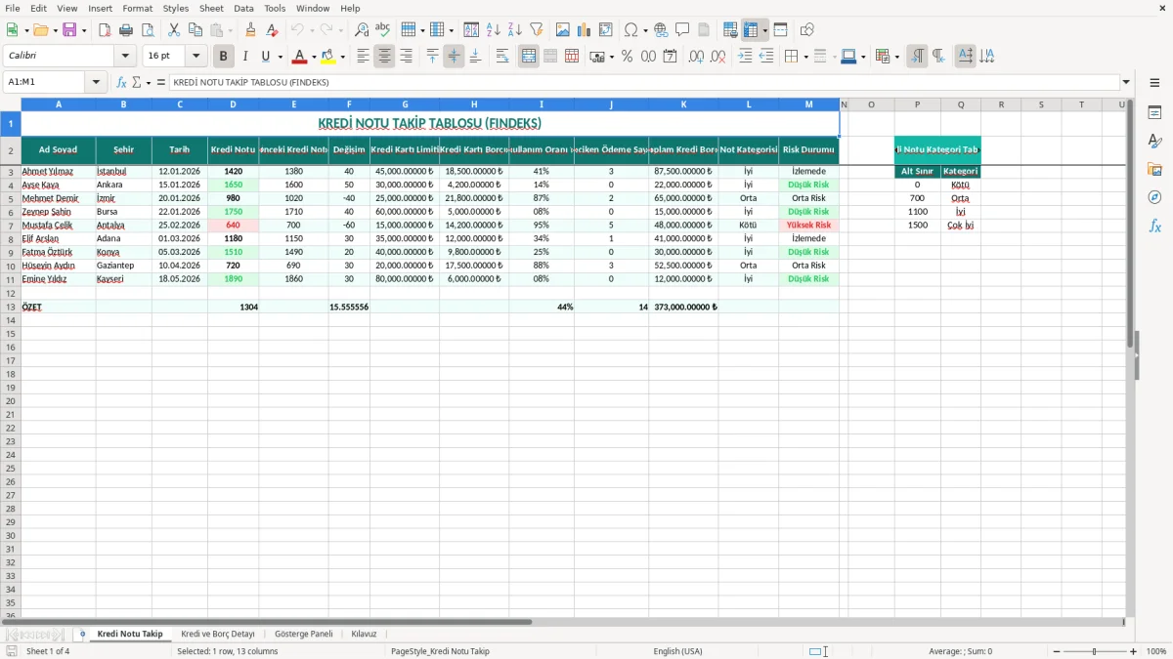This screenshot has height=659, width=1173.
Task: Expand the Background Color dropdown arrow
Action: (x=342, y=57)
